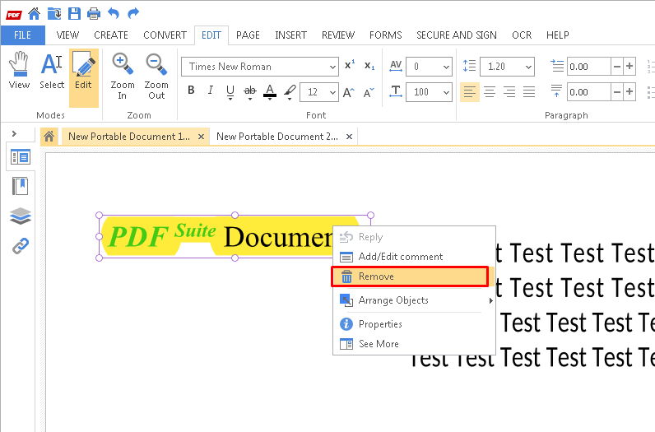
Task: Save the document with the floppy disk icon
Action: [74, 14]
